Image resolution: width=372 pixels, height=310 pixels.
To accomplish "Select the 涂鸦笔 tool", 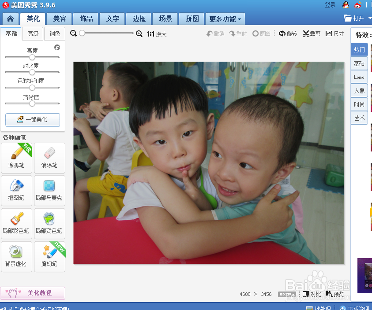I will click(16, 158).
